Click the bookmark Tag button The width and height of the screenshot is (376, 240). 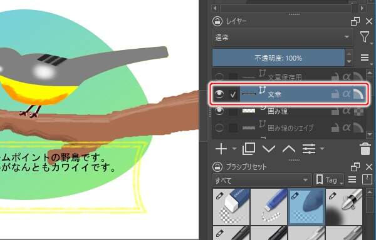pyautogui.click(x=328, y=180)
